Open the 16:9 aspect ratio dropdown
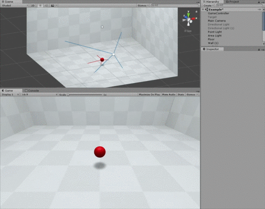The width and height of the screenshot is (265, 209). (x=40, y=94)
